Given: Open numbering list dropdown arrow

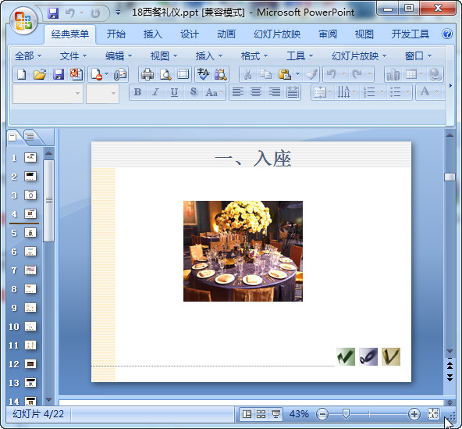Looking at the screenshot, I should tap(382, 92).
